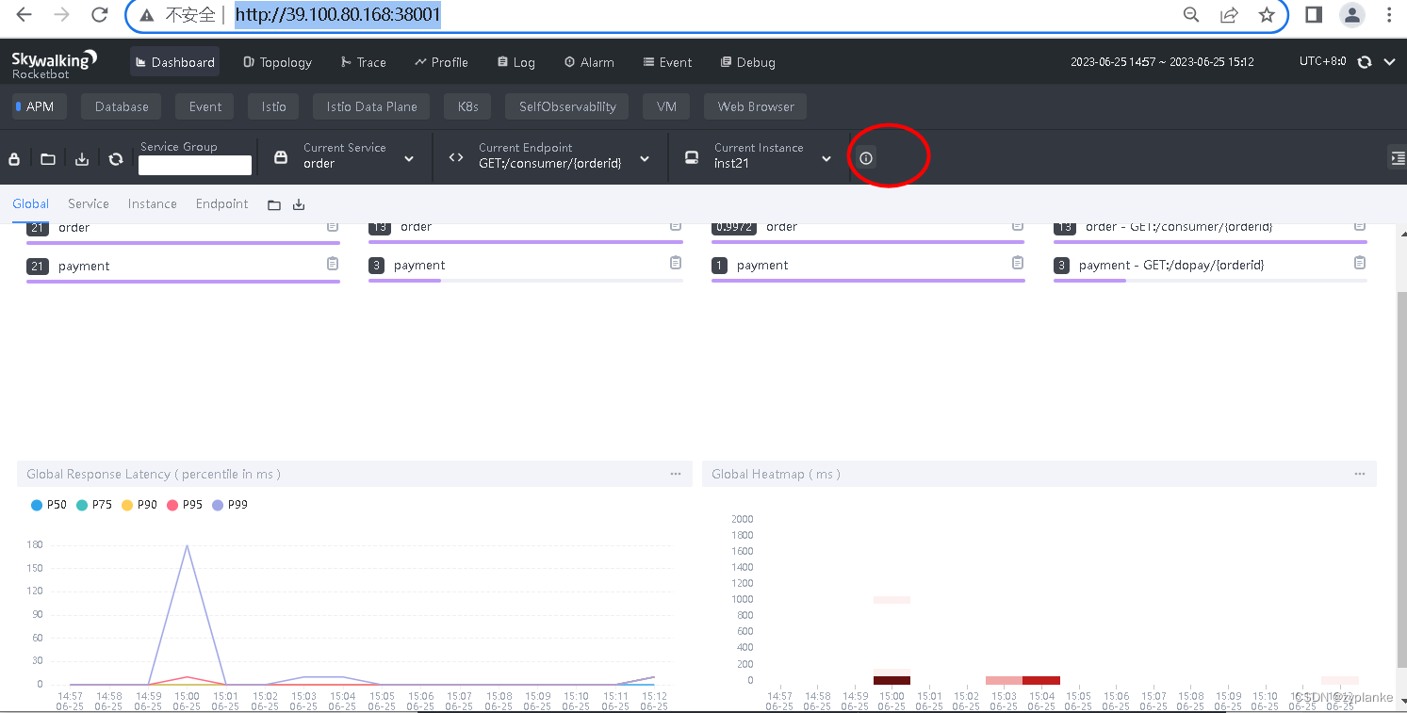1407x713 pixels.
Task: Switch to the Istio Data Plane tab
Action: tap(370, 106)
